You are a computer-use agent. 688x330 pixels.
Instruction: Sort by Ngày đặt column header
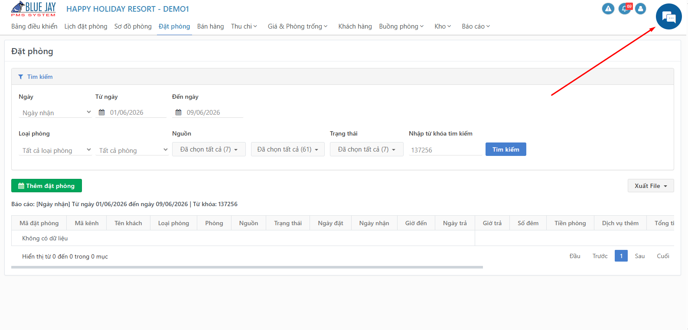330,223
